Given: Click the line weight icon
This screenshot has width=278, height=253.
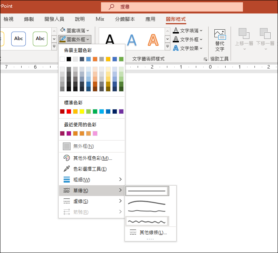Looking at the screenshot, I should click(67, 179).
